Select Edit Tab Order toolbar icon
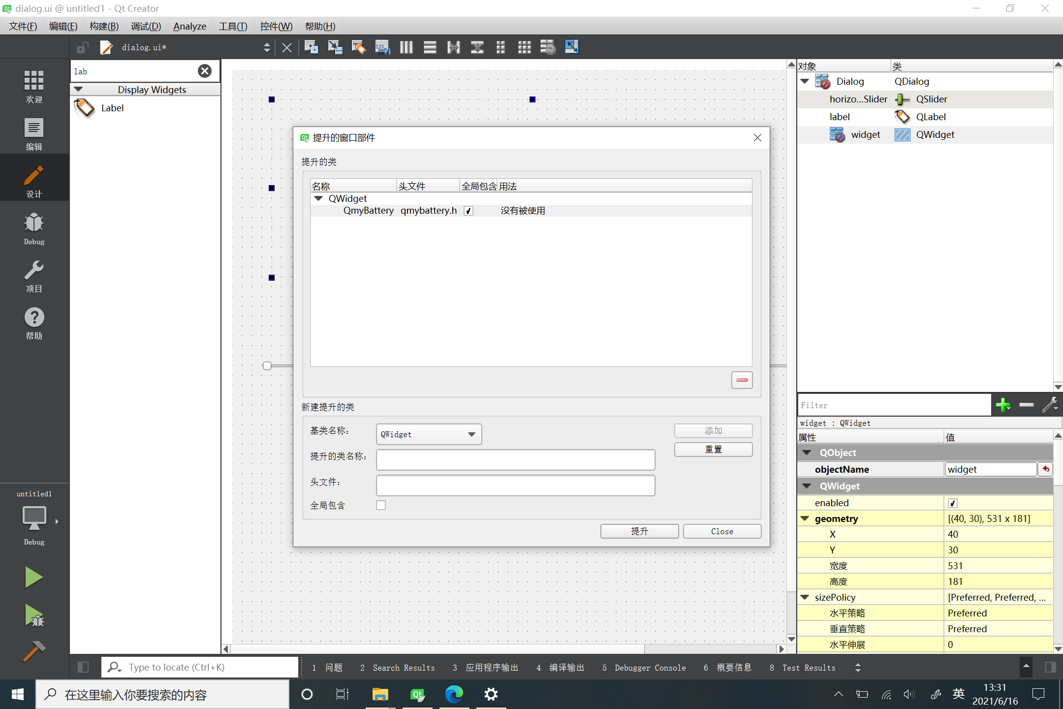This screenshot has height=709, width=1063. tap(382, 47)
